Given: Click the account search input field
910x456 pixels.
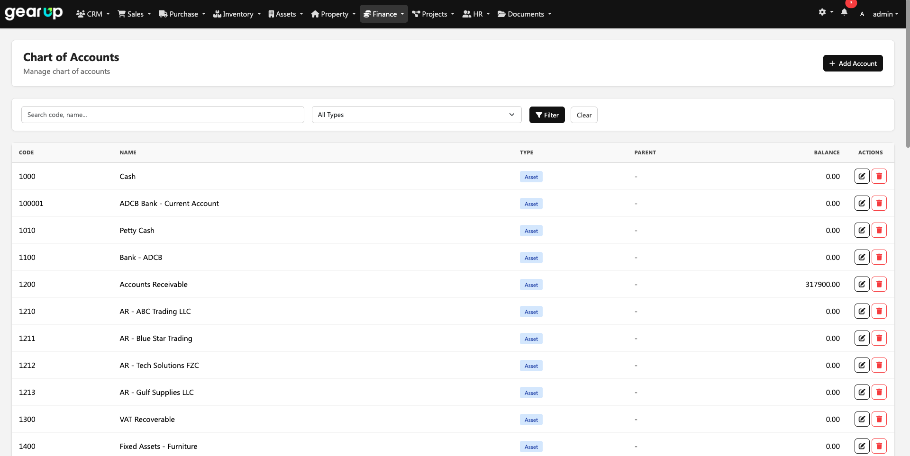Looking at the screenshot, I should pos(163,115).
